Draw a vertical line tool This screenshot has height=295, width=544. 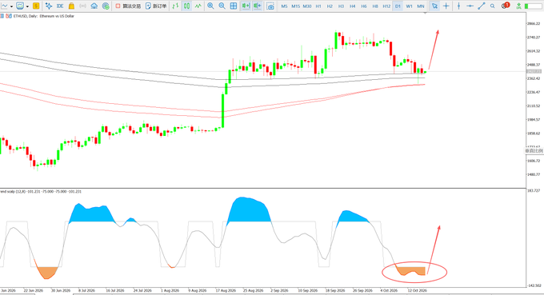(x=458, y=6)
